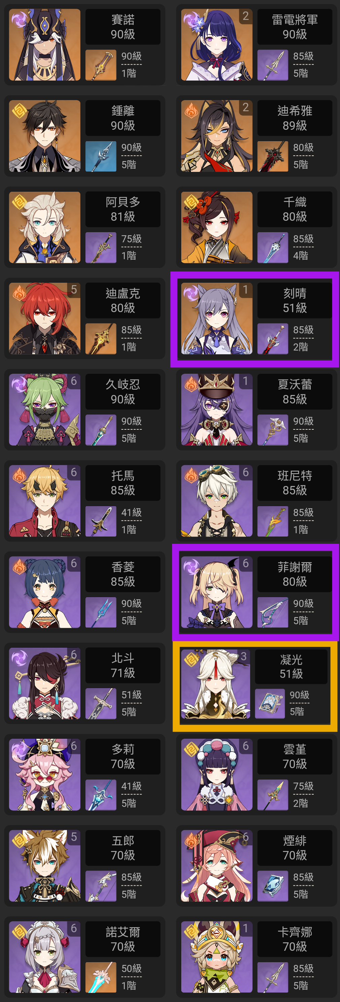
Task: Select the highlighted 刻晴 character card
Action: coord(255,319)
